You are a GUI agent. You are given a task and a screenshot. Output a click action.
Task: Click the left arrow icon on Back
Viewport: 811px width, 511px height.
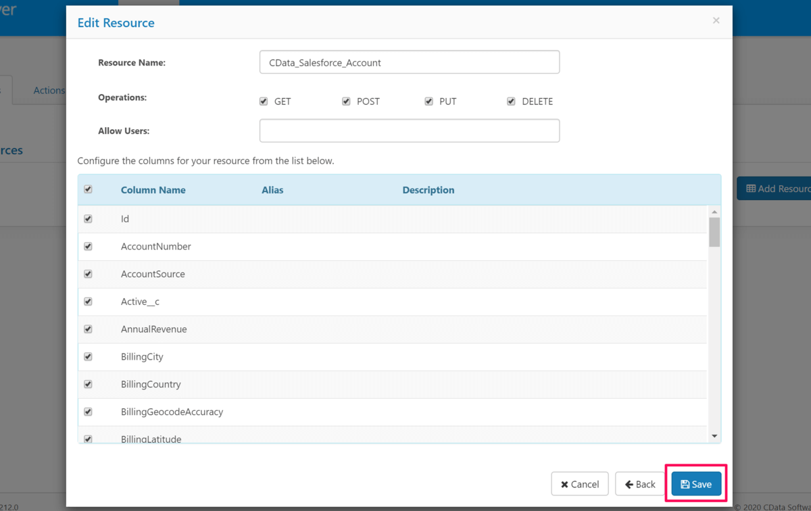pyautogui.click(x=629, y=484)
